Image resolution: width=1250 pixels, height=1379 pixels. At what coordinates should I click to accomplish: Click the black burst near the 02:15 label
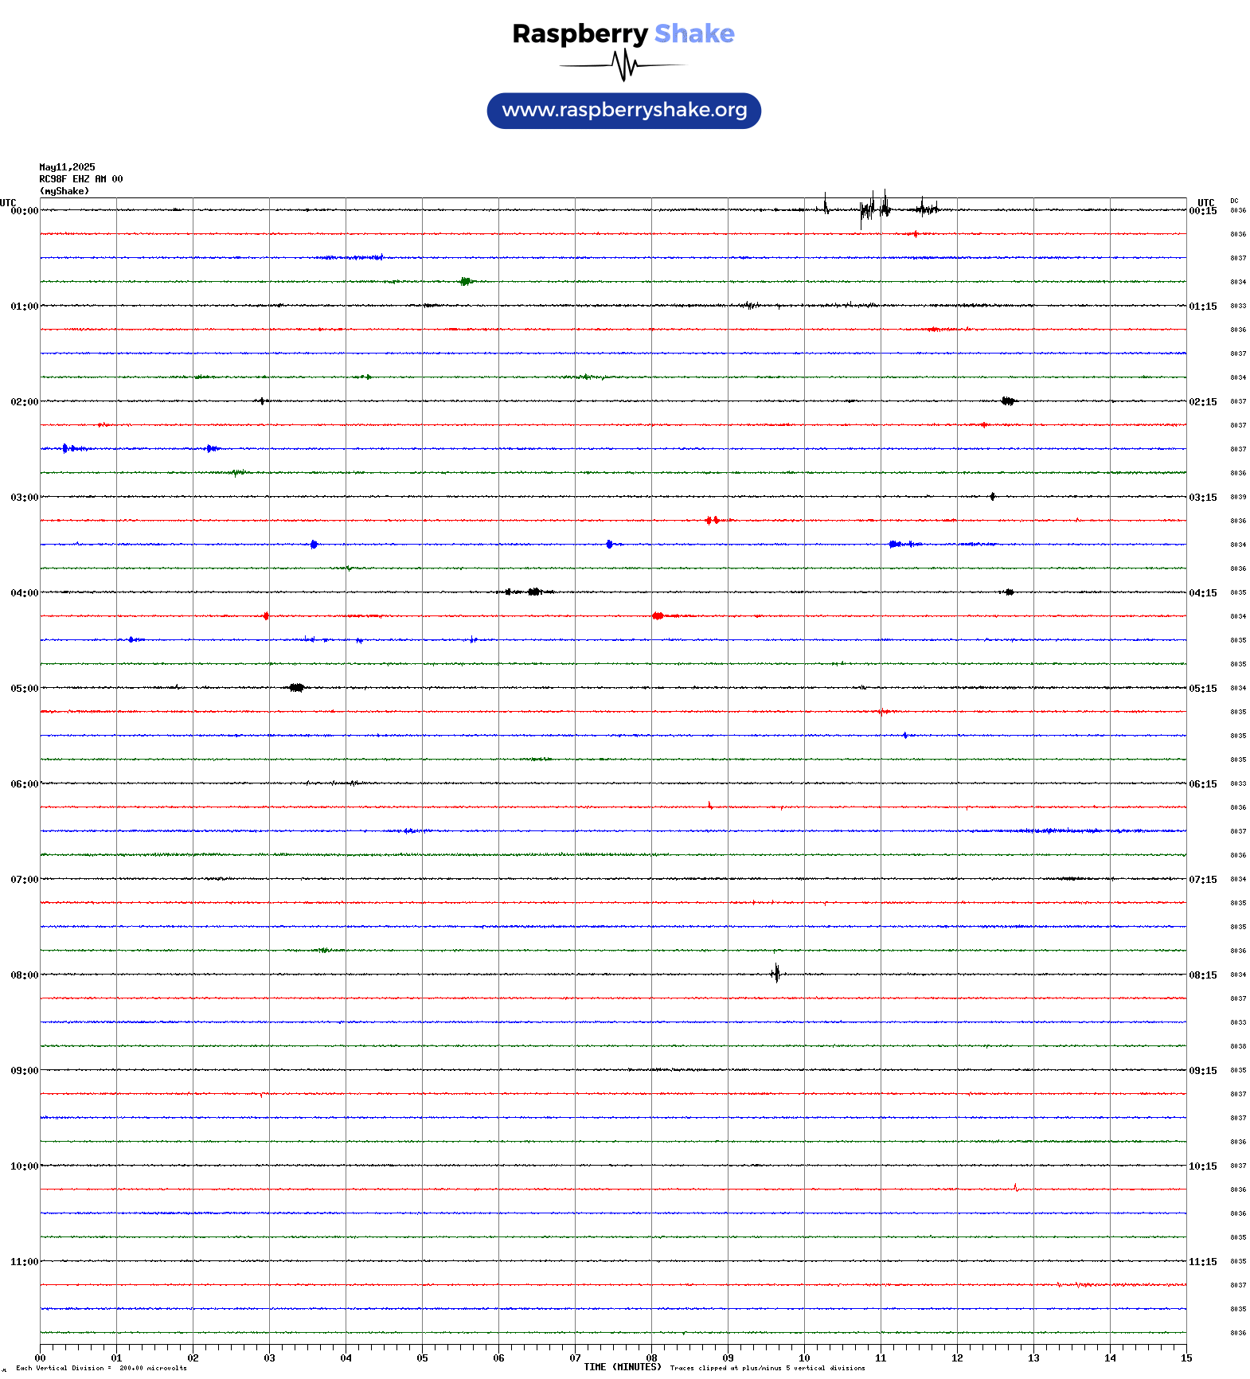(1008, 400)
